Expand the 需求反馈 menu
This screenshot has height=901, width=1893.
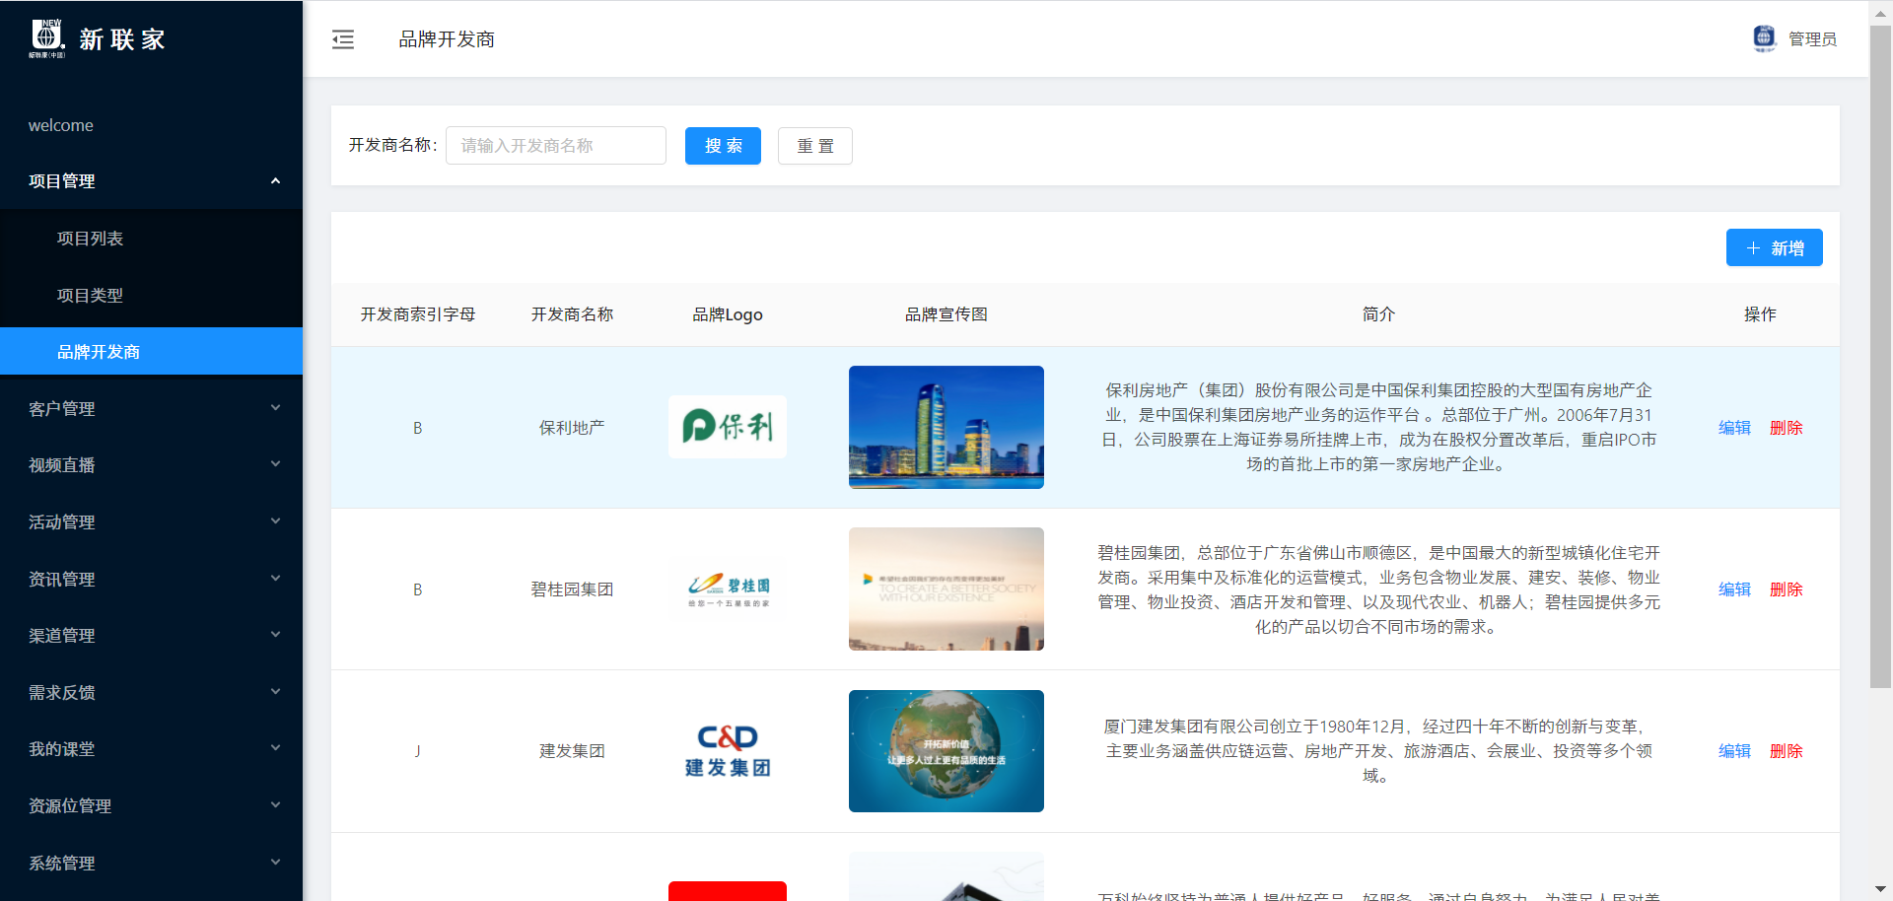click(x=151, y=692)
